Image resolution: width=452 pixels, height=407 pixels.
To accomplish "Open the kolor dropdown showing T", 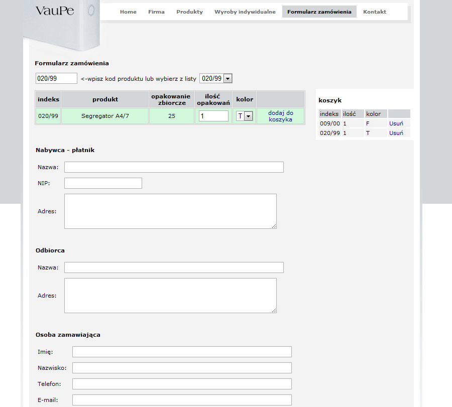I will click(245, 116).
